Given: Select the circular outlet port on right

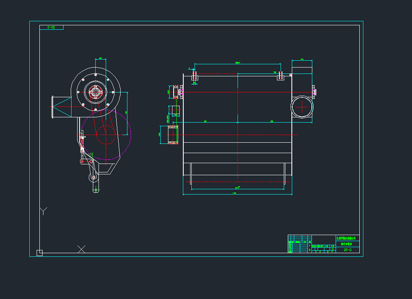Looking at the screenshot, I should pos(302,107).
